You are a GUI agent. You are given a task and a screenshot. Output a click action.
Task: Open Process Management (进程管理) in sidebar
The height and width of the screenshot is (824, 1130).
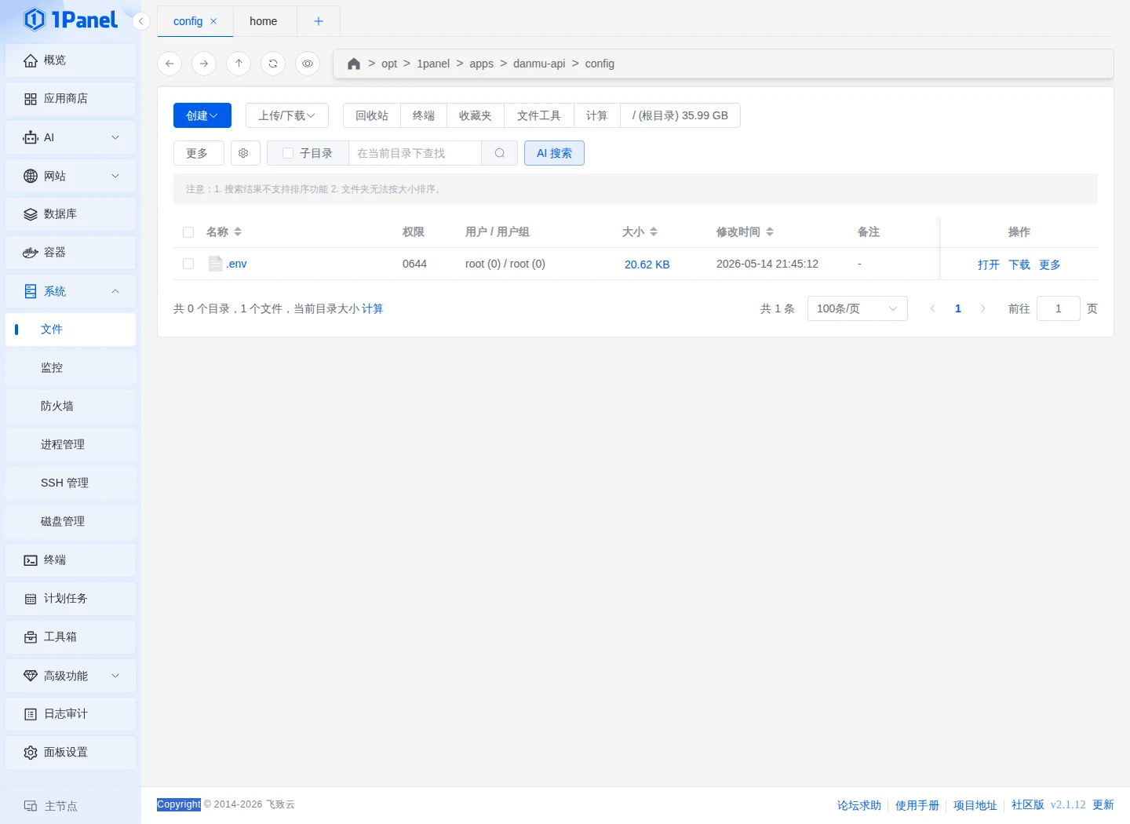71,445
